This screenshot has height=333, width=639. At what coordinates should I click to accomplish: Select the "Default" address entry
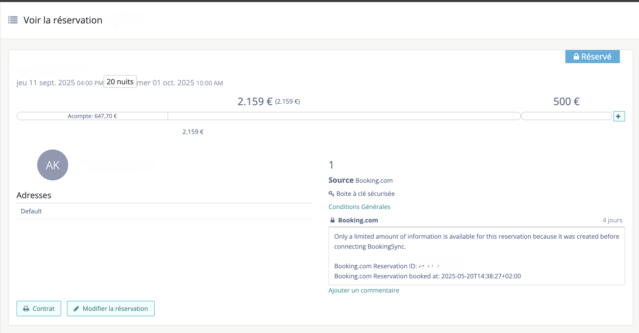click(x=31, y=211)
